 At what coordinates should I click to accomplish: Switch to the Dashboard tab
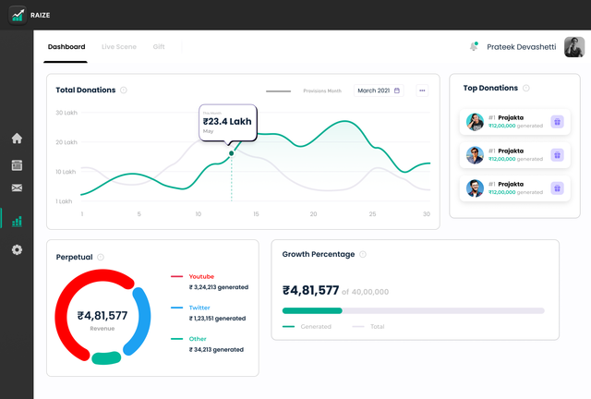pyautogui.click(x=66, y=47)
